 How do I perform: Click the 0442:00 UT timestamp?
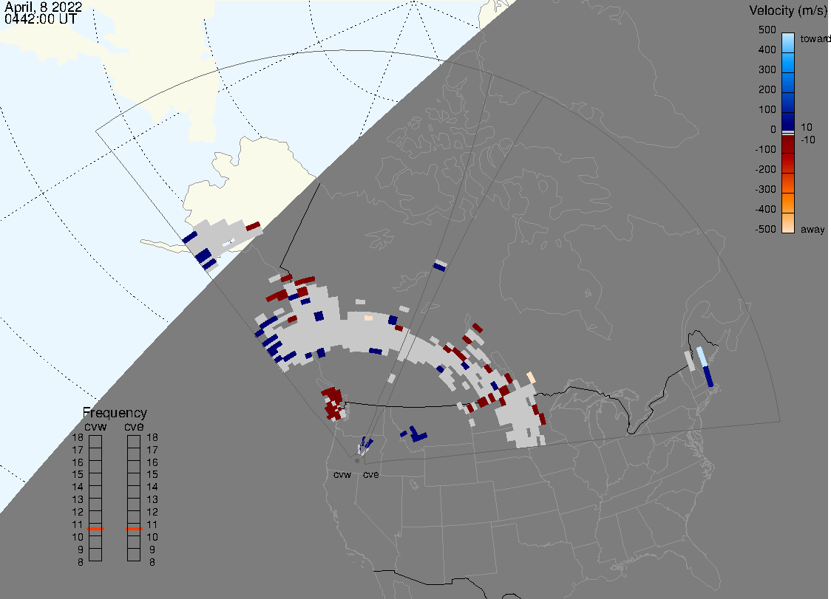point(40,19)
